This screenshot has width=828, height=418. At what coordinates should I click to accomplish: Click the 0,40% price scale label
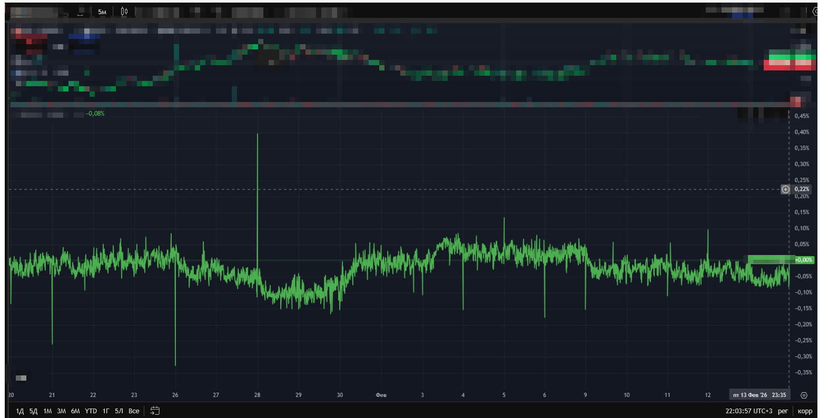802,132
